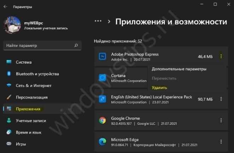Open Учетные записи section
Image resolution: width=234 pixels, height=153 pixels.
point(31,121)
